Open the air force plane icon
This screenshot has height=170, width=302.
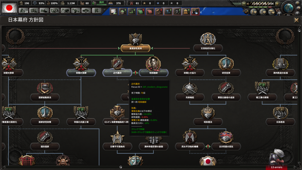point(271,12)
